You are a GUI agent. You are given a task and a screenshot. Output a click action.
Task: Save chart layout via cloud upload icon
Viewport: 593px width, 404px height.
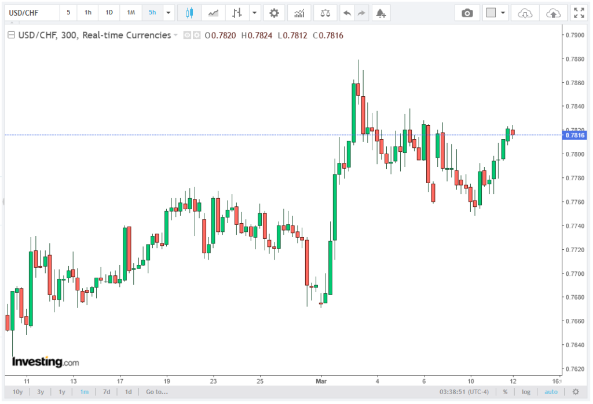point(553,13)
